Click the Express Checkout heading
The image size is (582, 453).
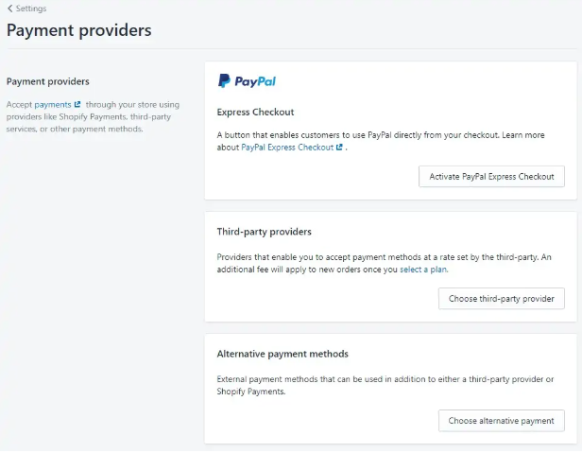pos(255,112)
